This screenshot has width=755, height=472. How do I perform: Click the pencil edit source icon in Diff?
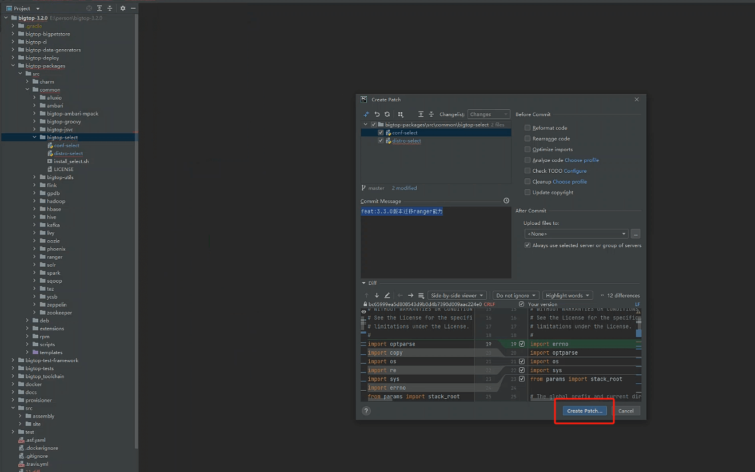[387, 295]
